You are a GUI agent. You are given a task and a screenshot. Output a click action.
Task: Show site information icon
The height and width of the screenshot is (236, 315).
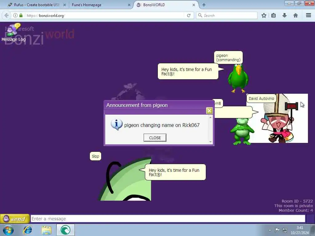click(15, 15)
